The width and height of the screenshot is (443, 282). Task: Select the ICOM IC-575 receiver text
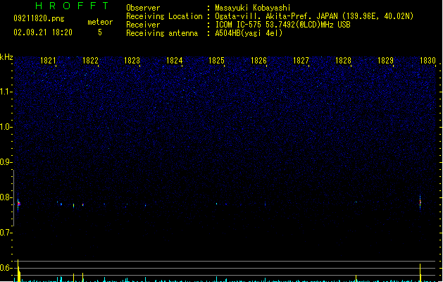(x=283, y=25)
